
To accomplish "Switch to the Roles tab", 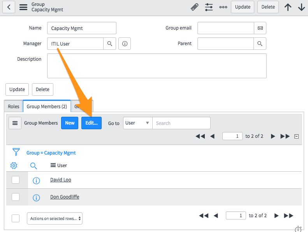I will [x=14, y=106].
